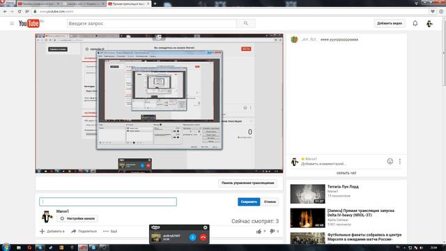
Task: Open the Terraria Лун Лорд title link
Action: 343,187
